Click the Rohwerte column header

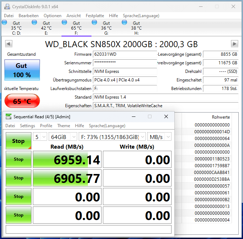coord(221,117)
